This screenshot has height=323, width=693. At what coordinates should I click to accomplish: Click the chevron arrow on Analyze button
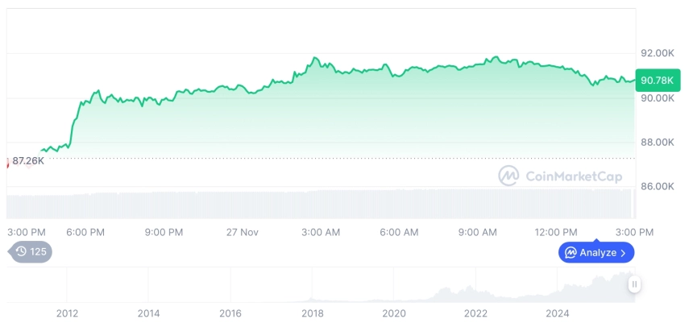(x=624, y=253)
